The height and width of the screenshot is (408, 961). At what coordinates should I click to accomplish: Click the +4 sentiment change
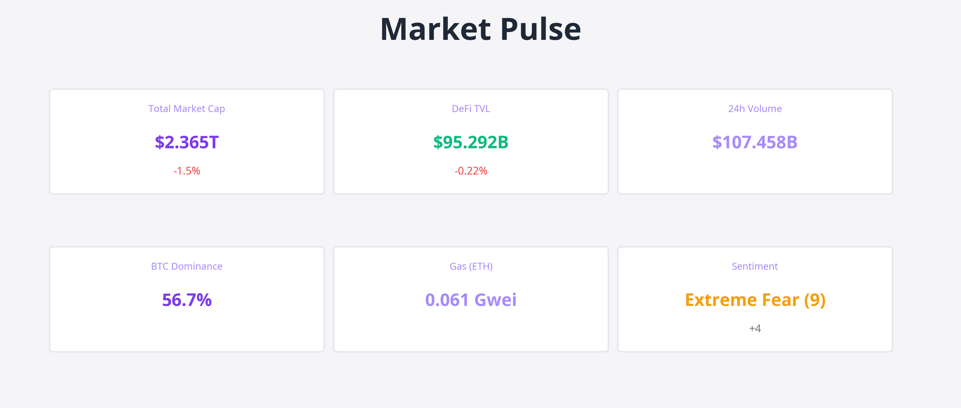point(755,329)
